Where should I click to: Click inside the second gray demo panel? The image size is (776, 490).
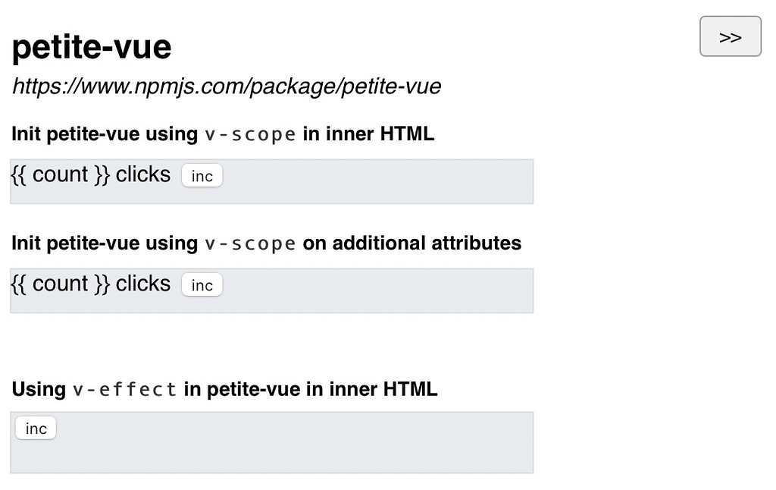[379, 291]
